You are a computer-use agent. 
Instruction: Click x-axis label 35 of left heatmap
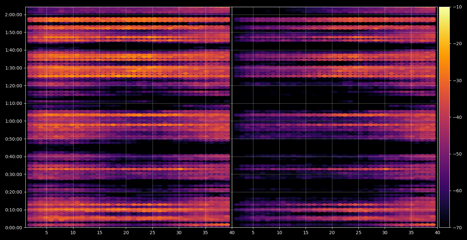[x=205, y=233]
